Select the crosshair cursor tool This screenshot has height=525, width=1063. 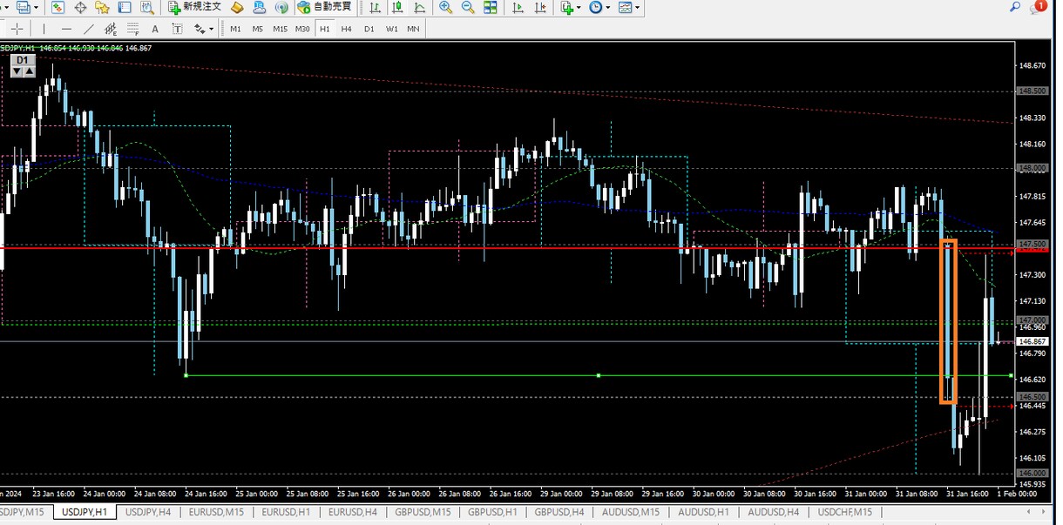click(x=16, y=29)
